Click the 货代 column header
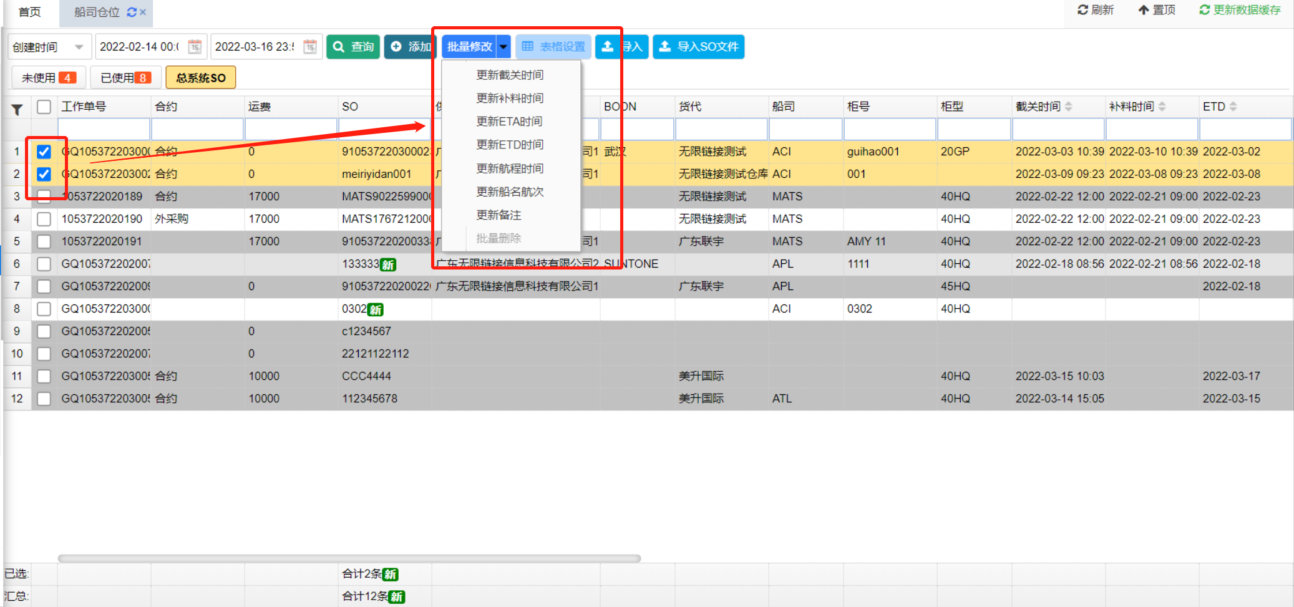Screen dimensions: 1294x607 722,107
